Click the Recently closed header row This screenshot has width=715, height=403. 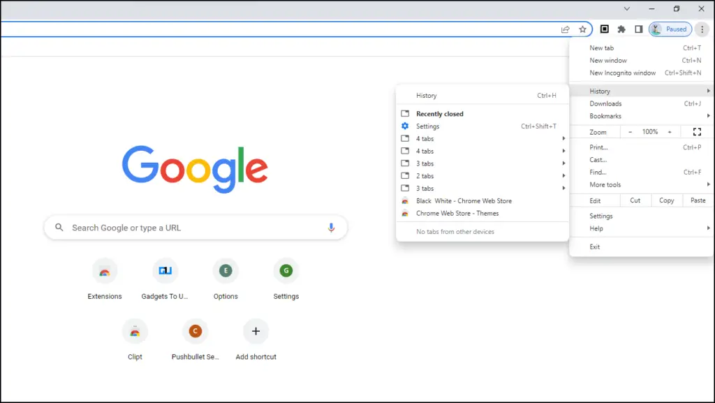(x=482, y=114)
